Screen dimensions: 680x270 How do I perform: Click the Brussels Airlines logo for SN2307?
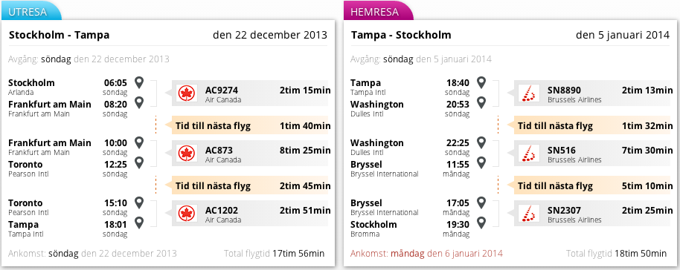click(529, 214)
